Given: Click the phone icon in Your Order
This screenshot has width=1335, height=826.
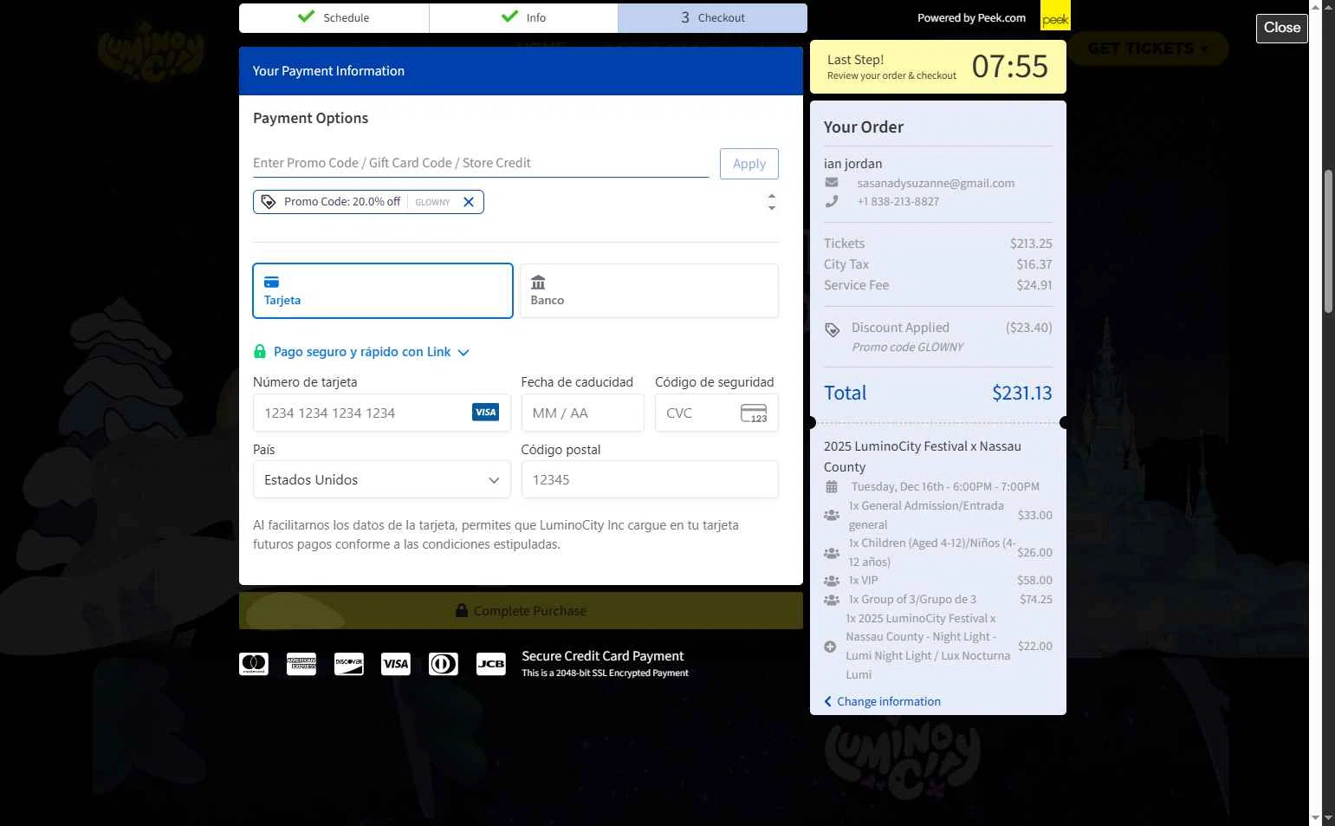Looking at the screenshot, I should click(x=832, y=201).
